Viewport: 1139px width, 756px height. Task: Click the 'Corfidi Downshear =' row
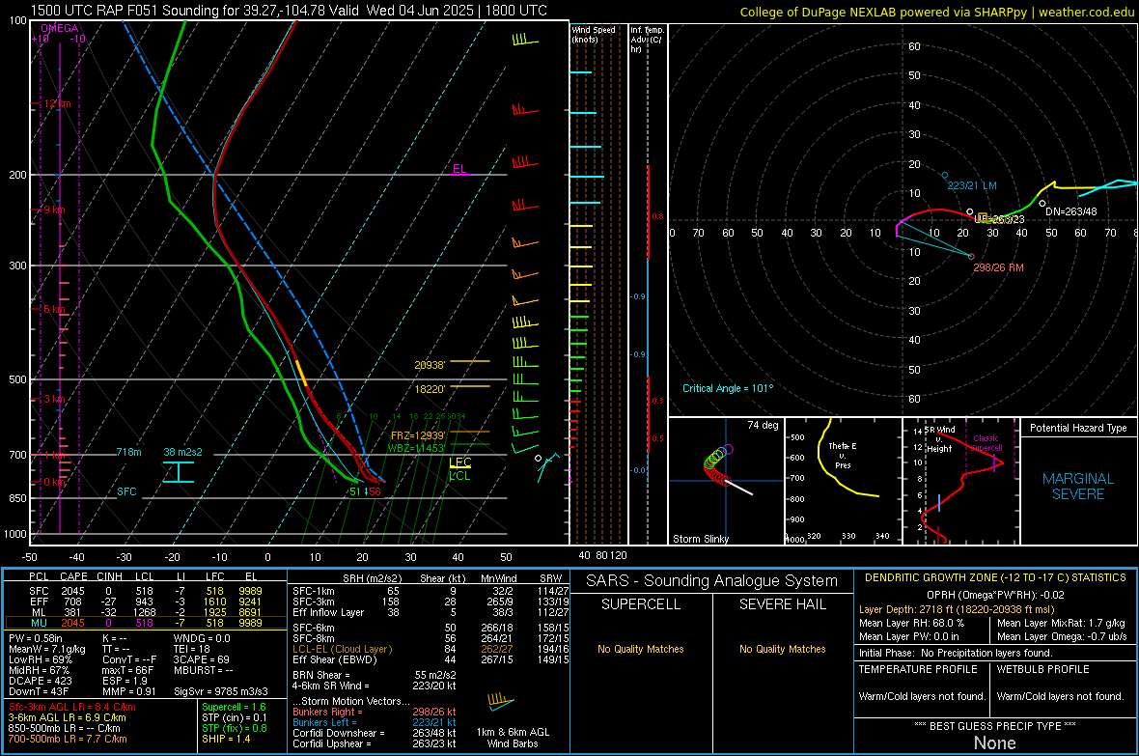point(375,733)
